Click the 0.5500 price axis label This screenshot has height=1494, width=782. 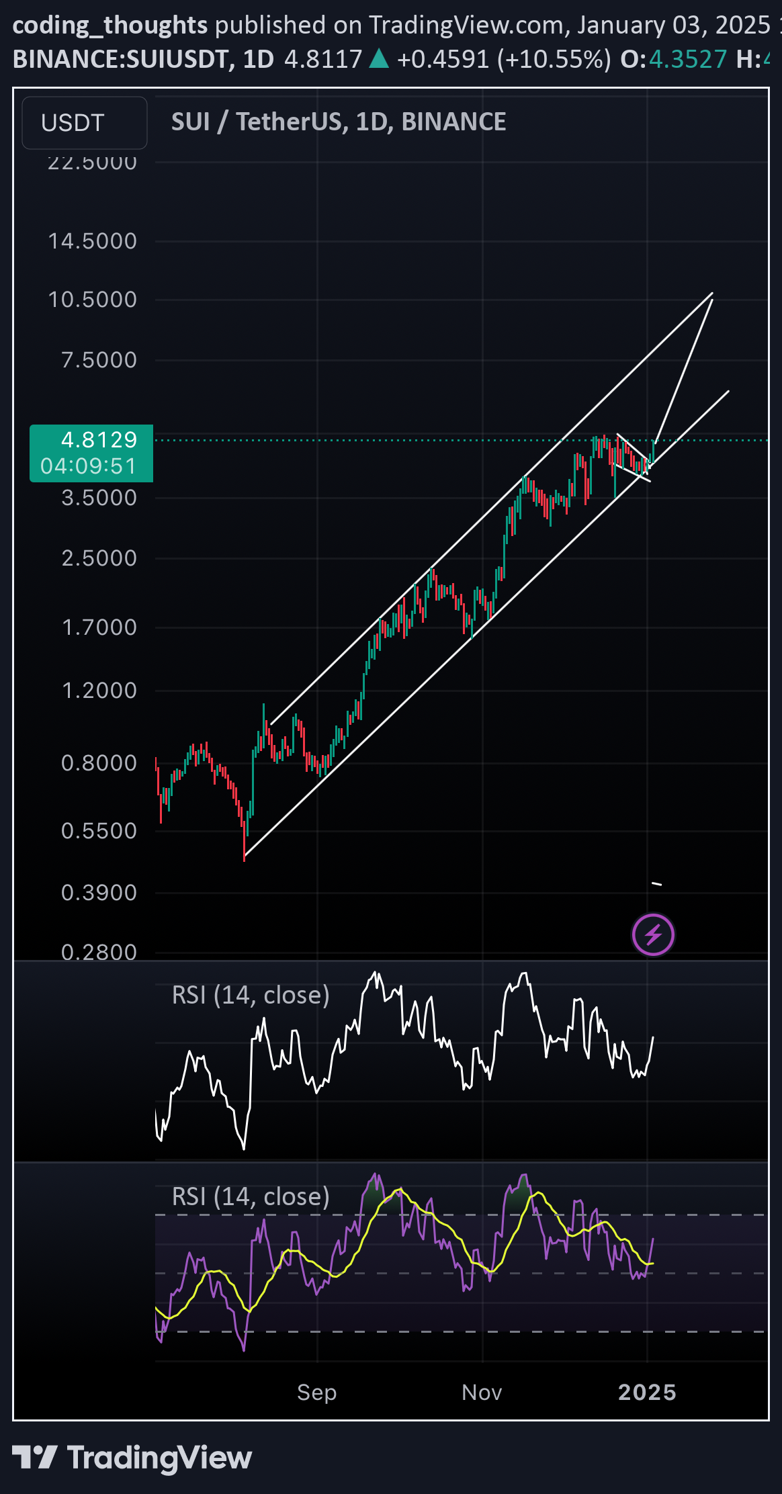(x=99, y=831)
